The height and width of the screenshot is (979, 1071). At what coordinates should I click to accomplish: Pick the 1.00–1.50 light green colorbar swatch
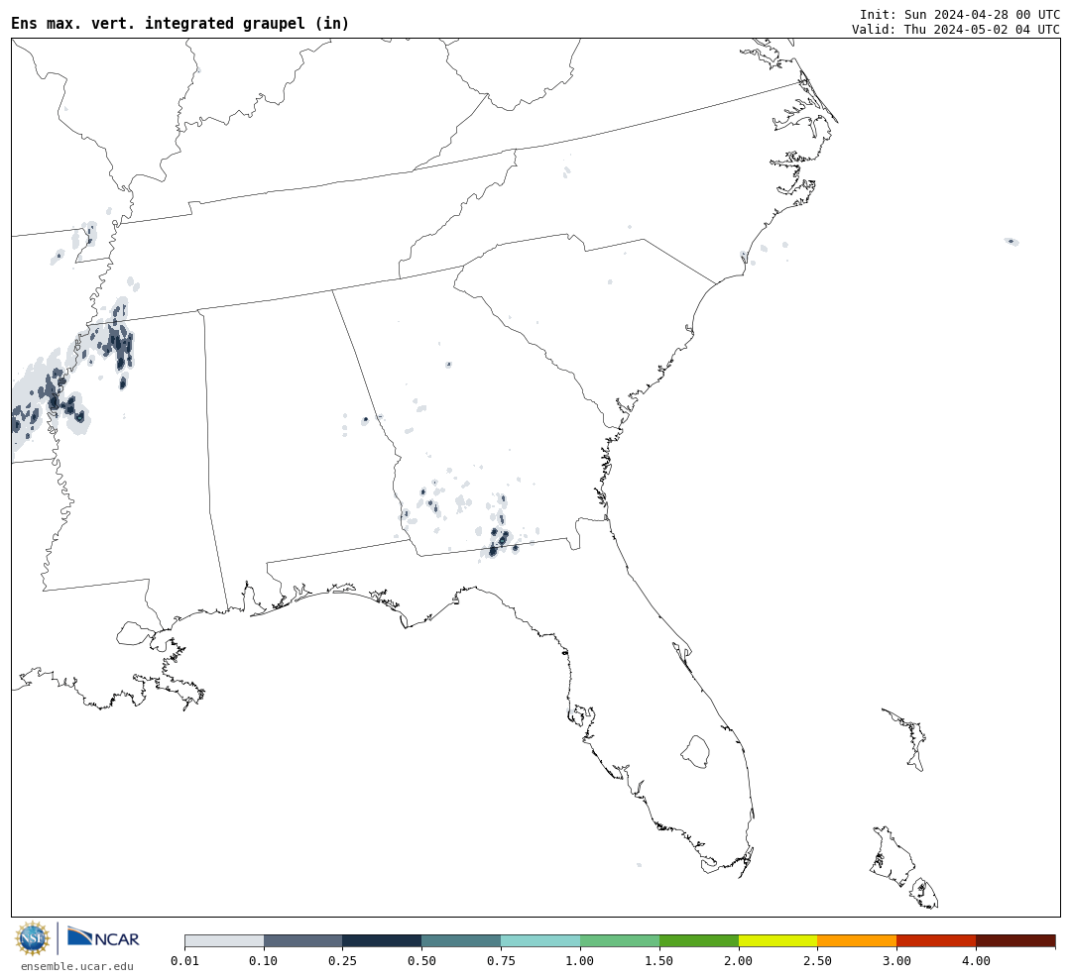(x=620, y=940)
